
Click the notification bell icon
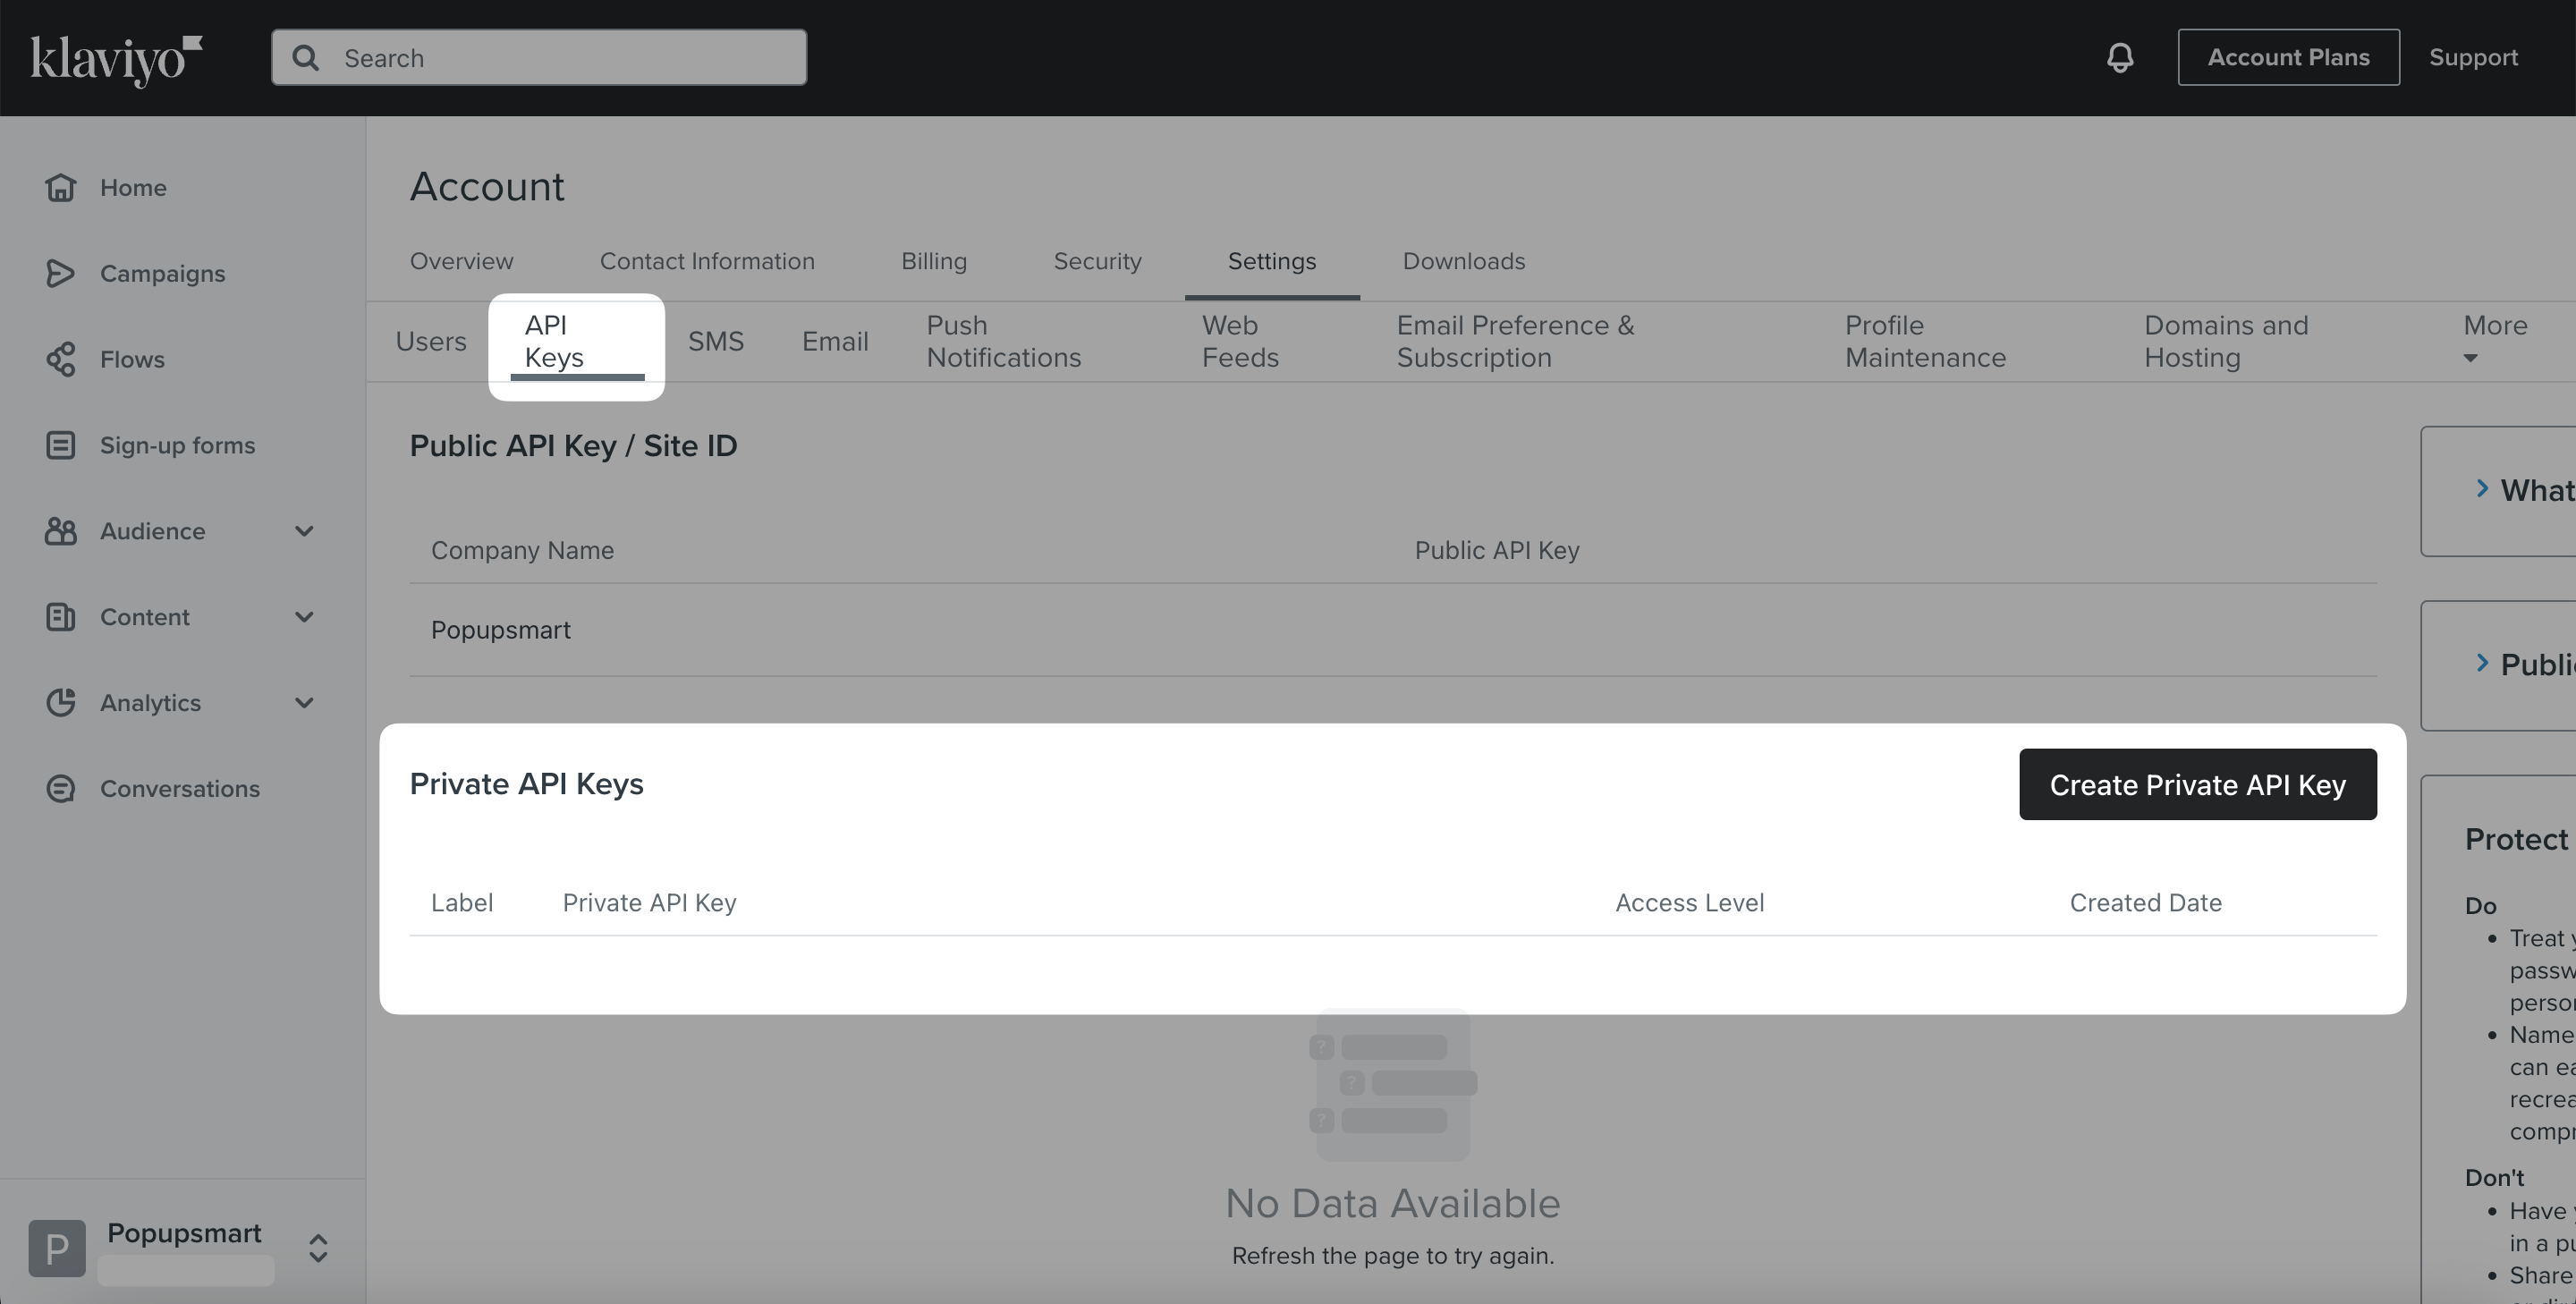coord(2120,57)
